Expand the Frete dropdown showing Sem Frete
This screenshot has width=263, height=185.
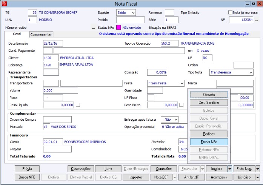181,83
